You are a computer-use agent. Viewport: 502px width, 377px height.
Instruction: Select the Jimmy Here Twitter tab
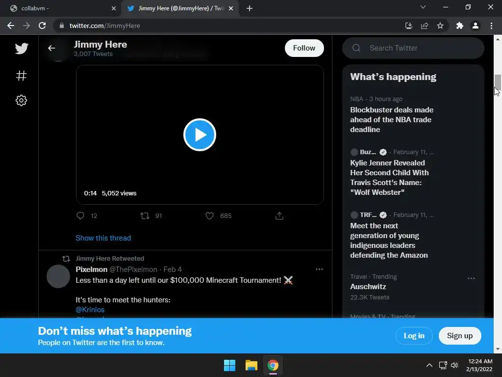tap(179, 8)
